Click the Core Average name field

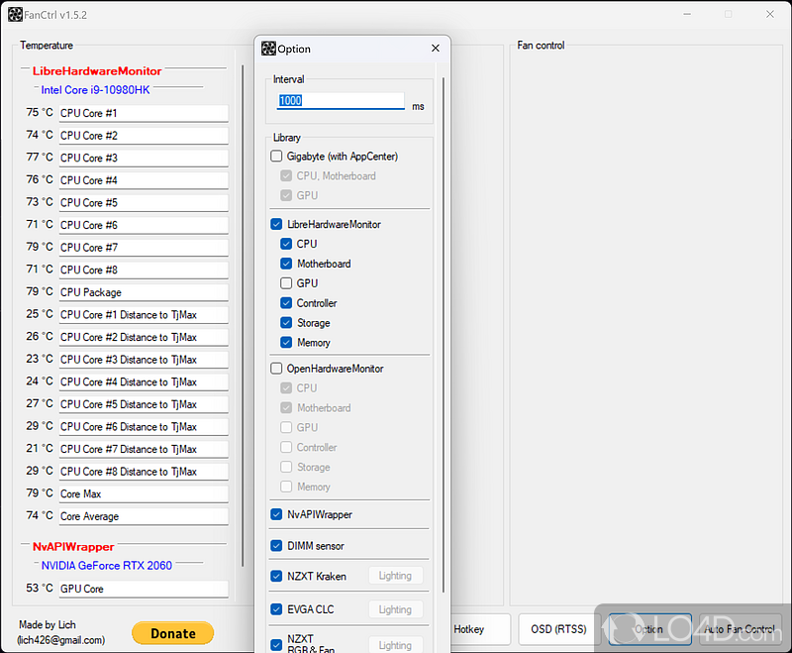[144, 516]
